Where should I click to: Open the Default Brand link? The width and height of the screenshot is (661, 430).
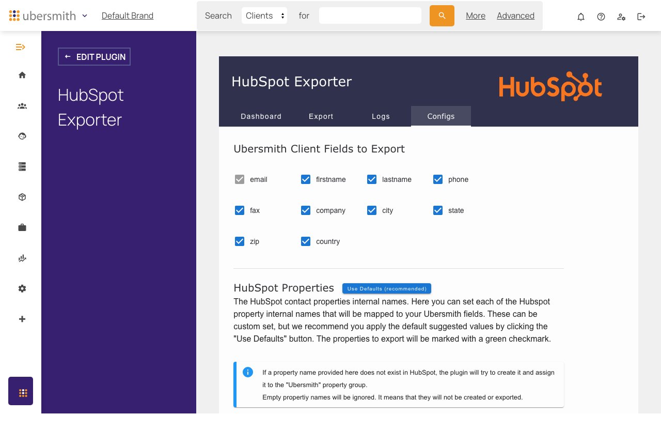click(128, 16)
